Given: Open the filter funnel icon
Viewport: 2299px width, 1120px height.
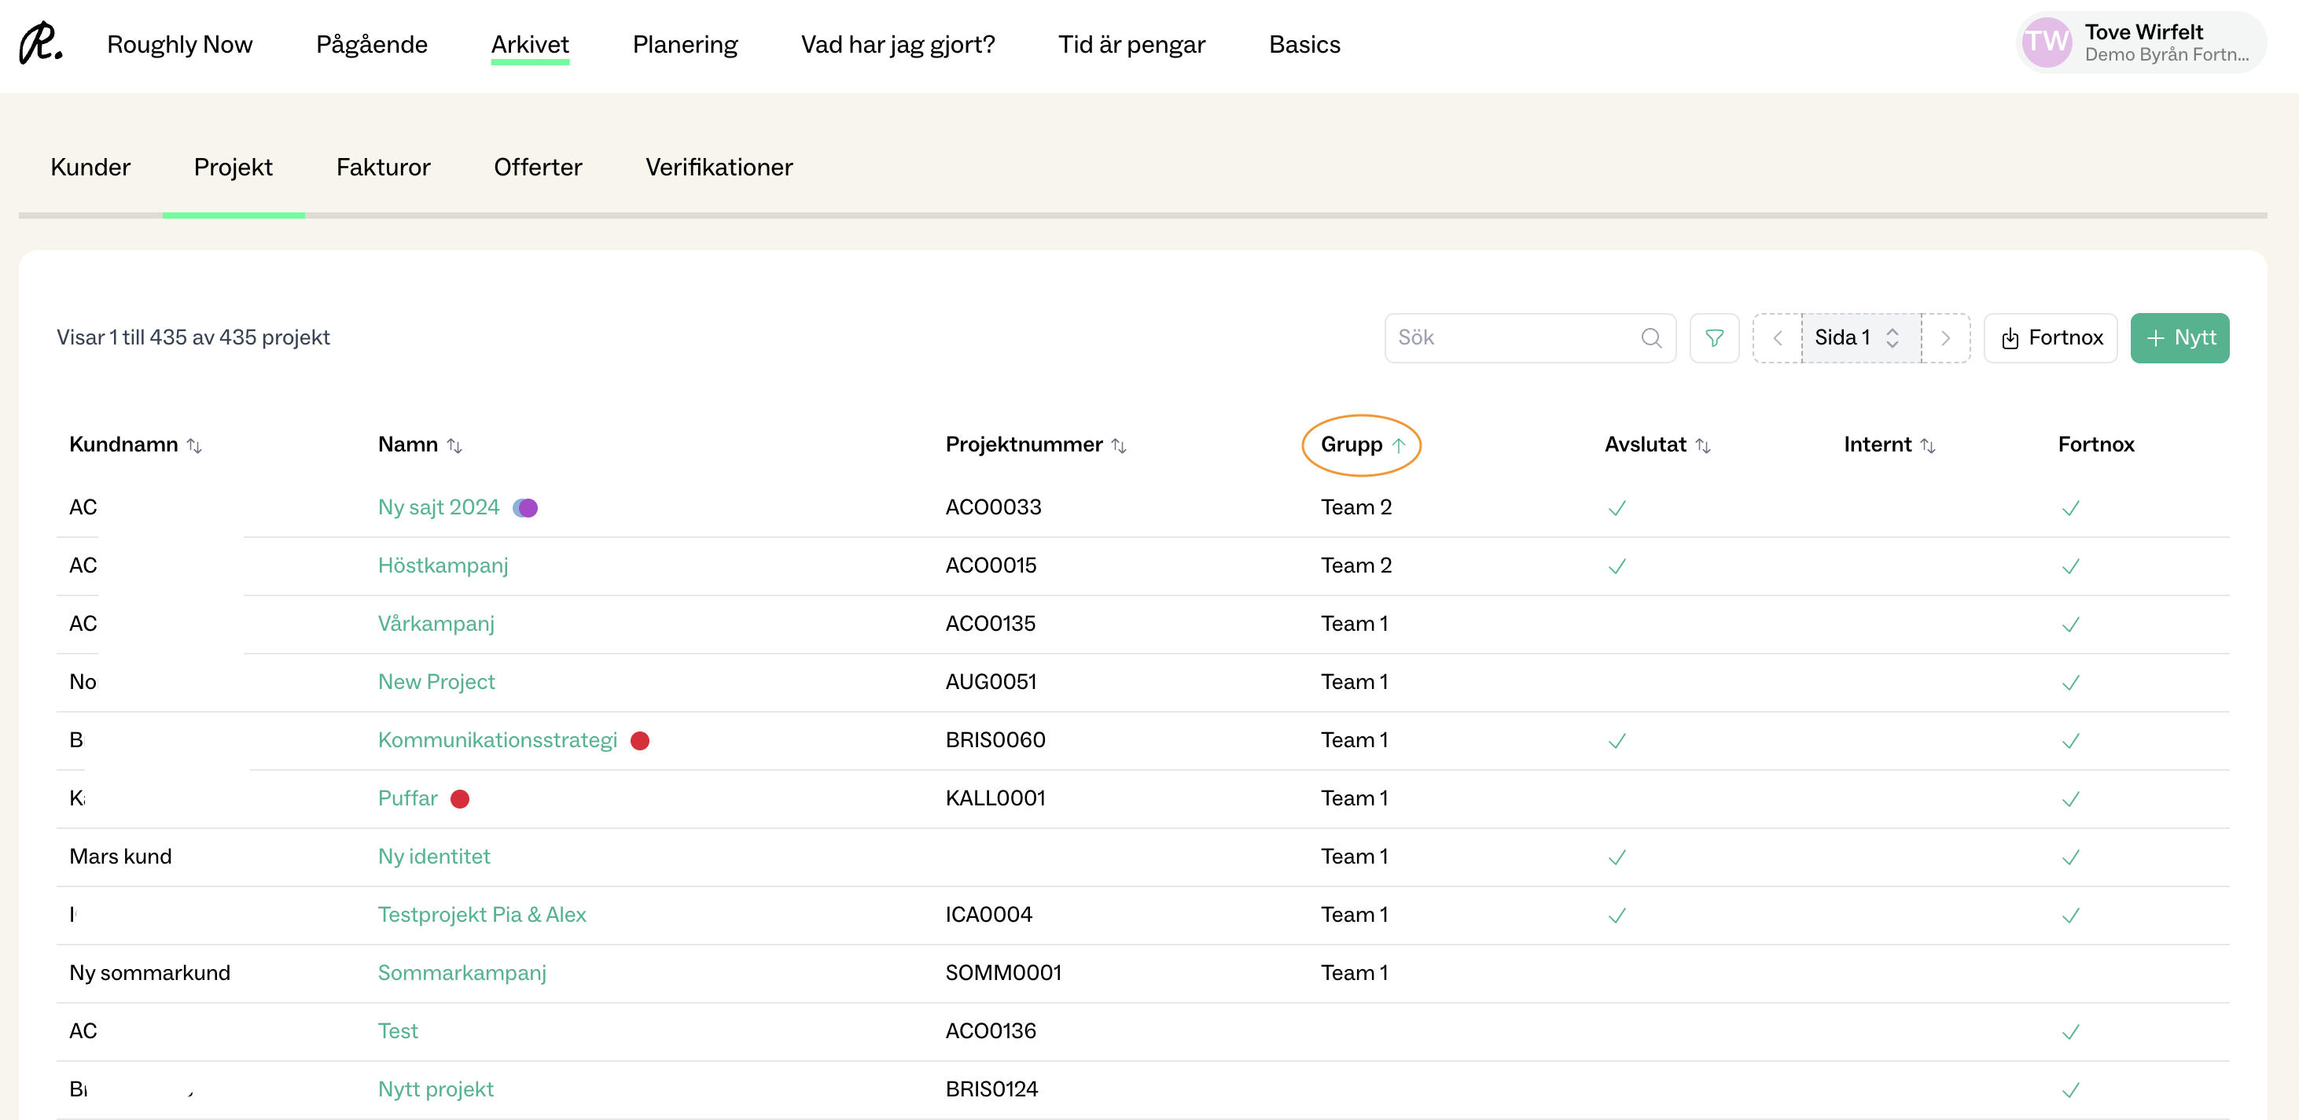Looking at the screenshot, I should 1713,338.
